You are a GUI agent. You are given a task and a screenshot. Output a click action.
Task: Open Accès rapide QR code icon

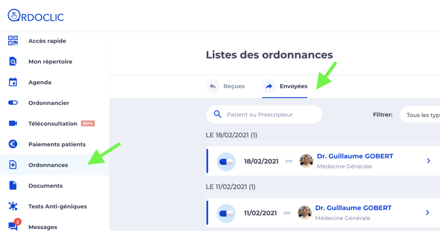13,41
